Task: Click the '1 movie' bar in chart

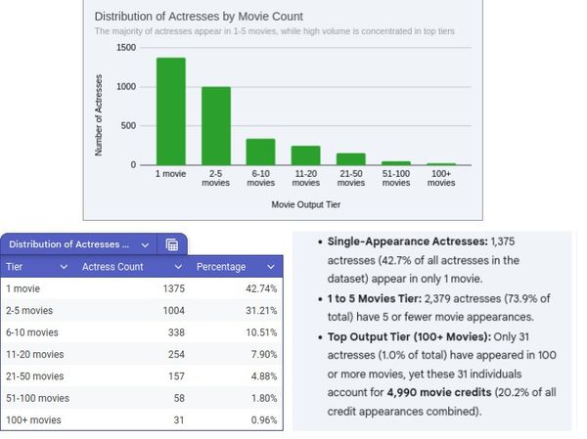Action: 170,111
